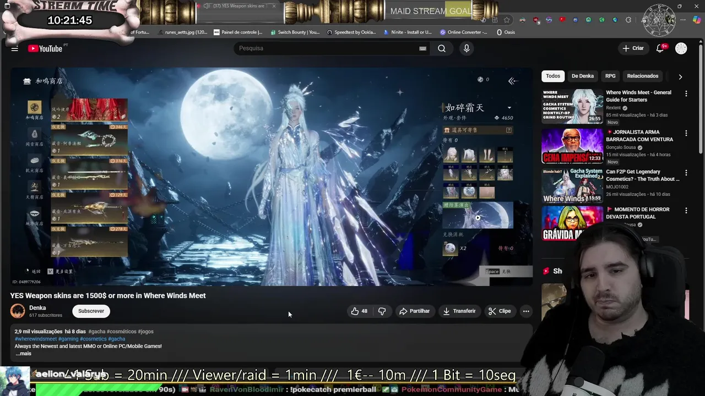This screenshot has height=396, width=705.
Task: Open 'Can F2P Get Legendary Cosmetics?' title link
Action: [642, 175]
